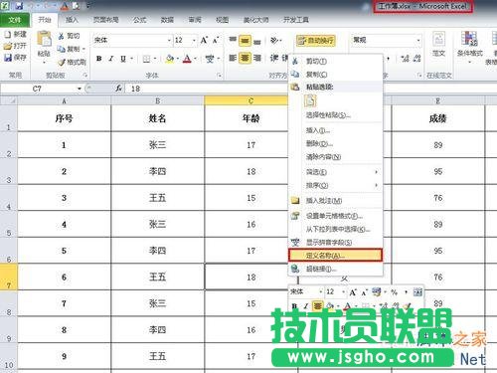Screen dimensions: 497x373
Task: Choose 插入批注 in the context menu
Action: 335,201
